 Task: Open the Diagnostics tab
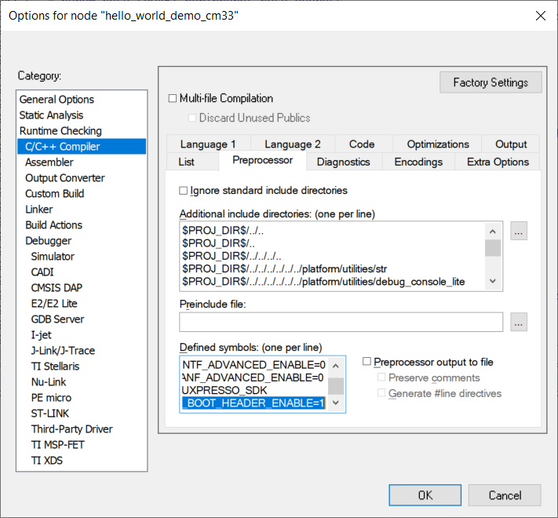[x=343, y=162]
